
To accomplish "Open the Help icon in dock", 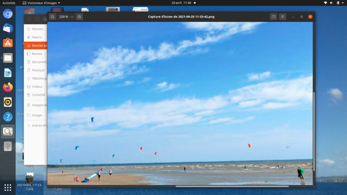I will [8, 117].
